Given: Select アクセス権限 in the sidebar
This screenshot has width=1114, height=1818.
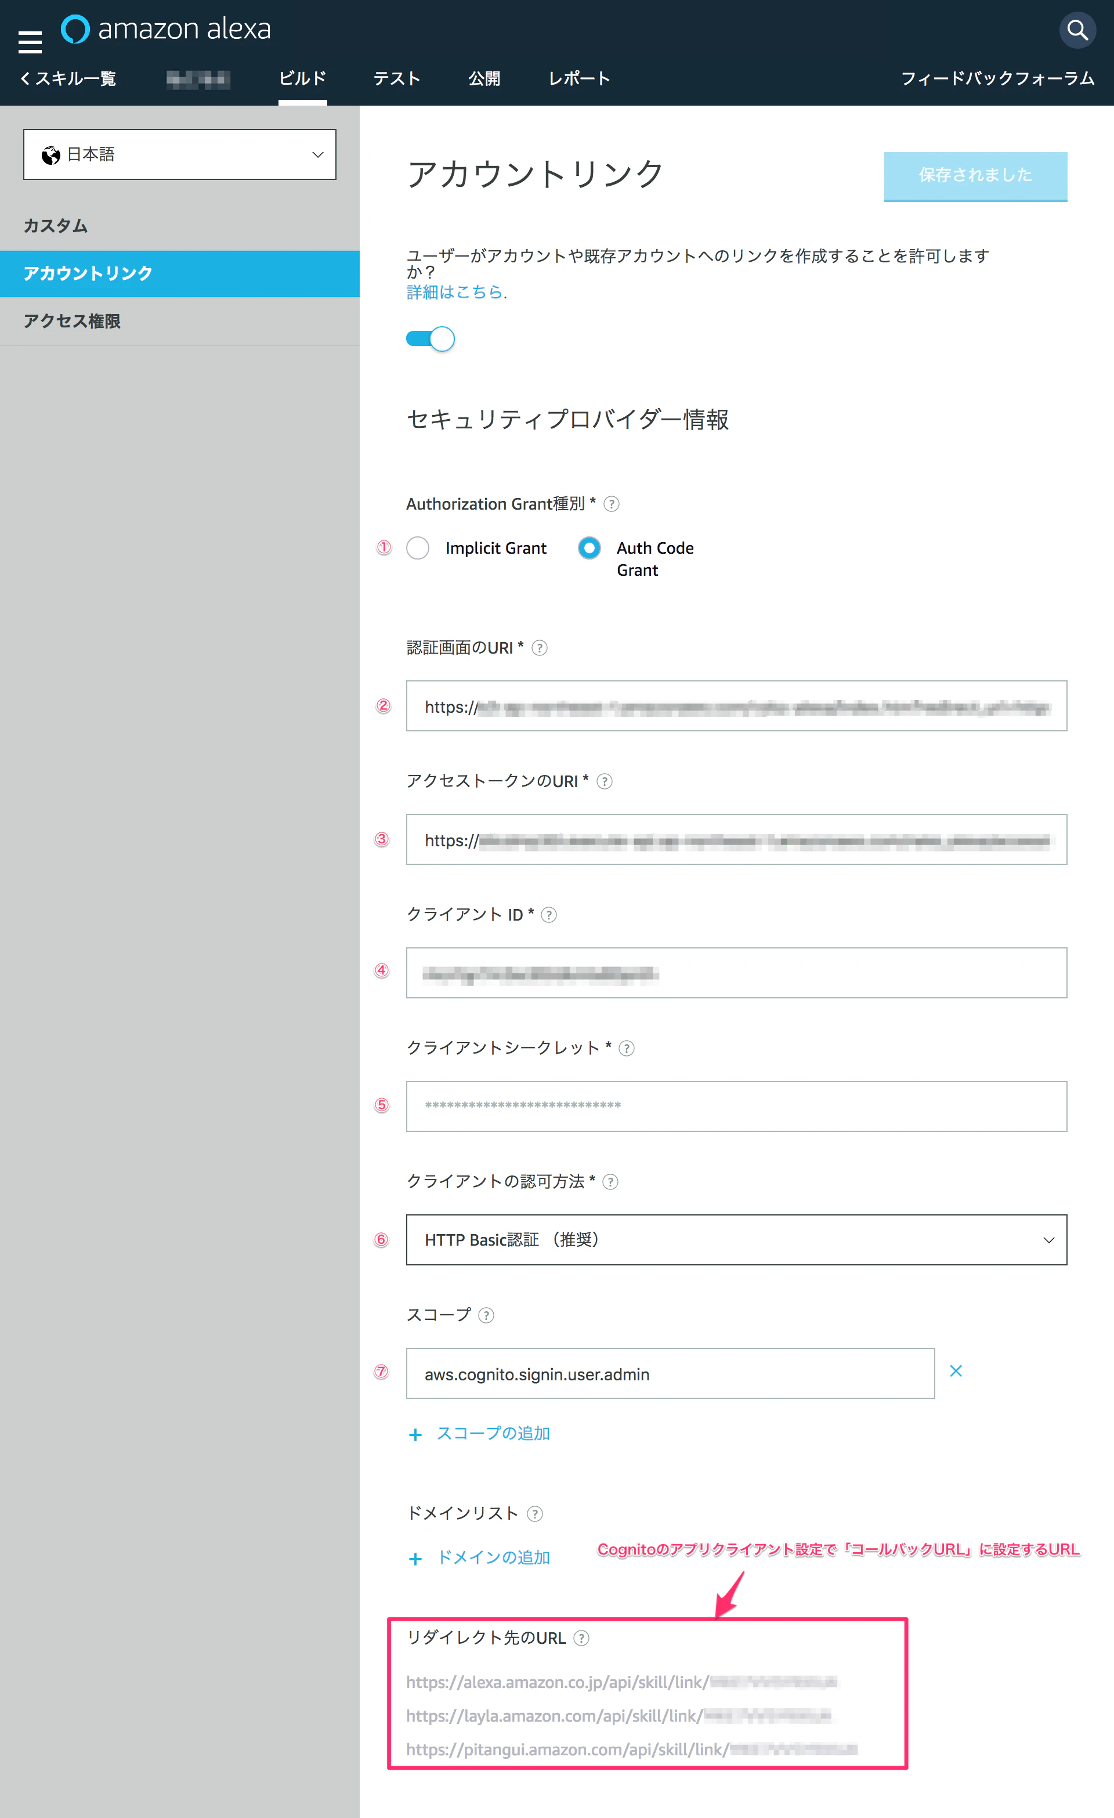Looking at the screenshot, I should click(179, 321).
